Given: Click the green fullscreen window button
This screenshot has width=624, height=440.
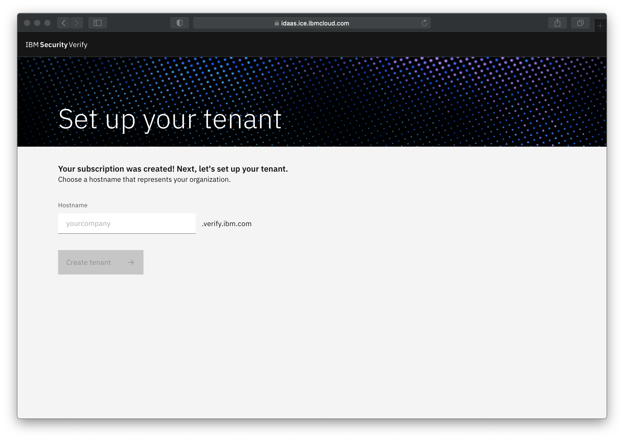Looking at the screenshot, I should pos(48,23).
